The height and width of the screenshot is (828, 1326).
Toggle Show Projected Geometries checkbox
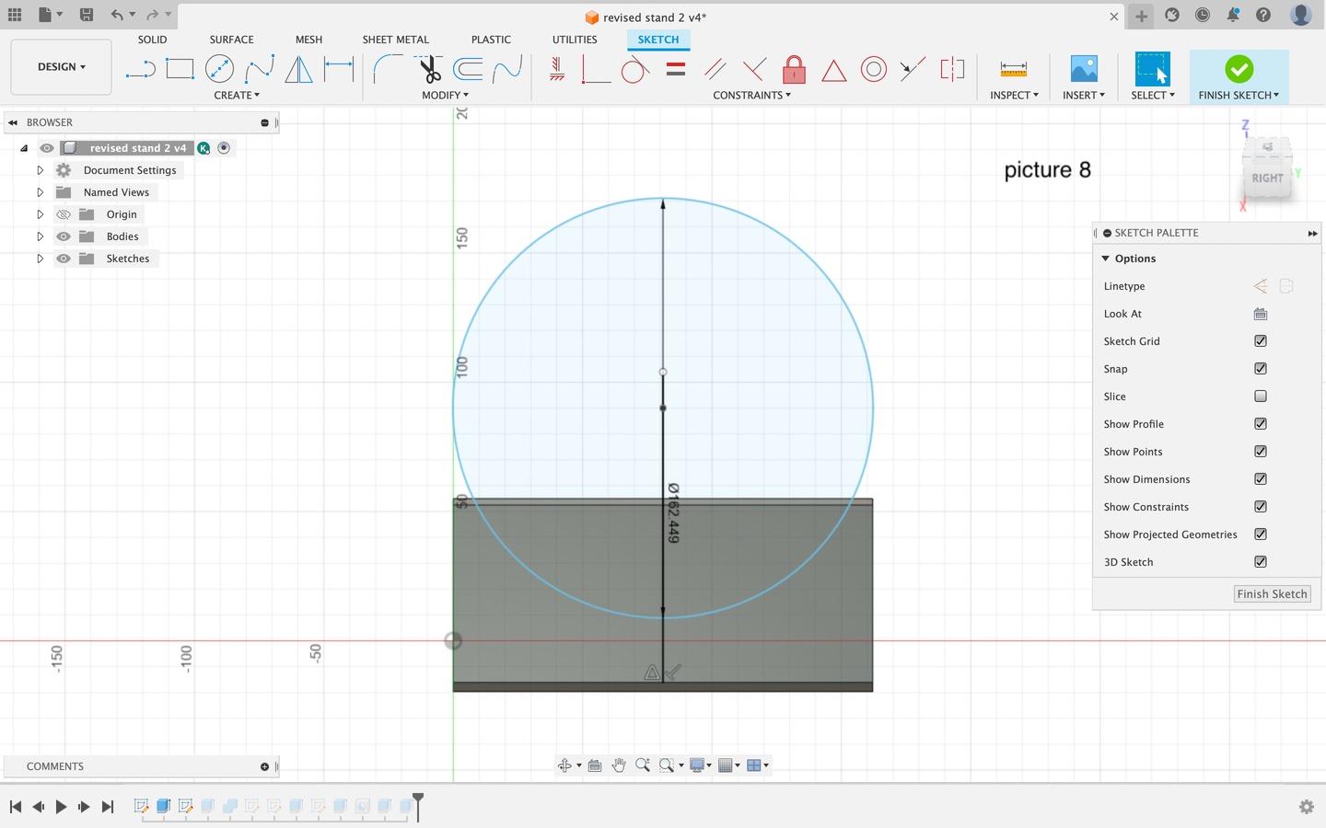[1261, 535]
